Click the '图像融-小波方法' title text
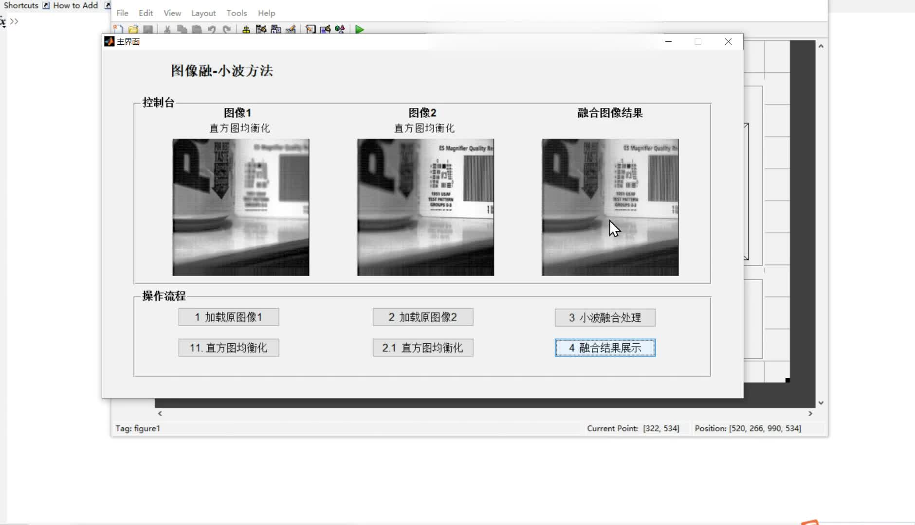 (x=222, y=71)
